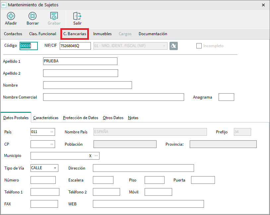Viewport: 270px width, 215px height.
Task: Switch to the Datos Postales tab
Action: coord(16,118)
